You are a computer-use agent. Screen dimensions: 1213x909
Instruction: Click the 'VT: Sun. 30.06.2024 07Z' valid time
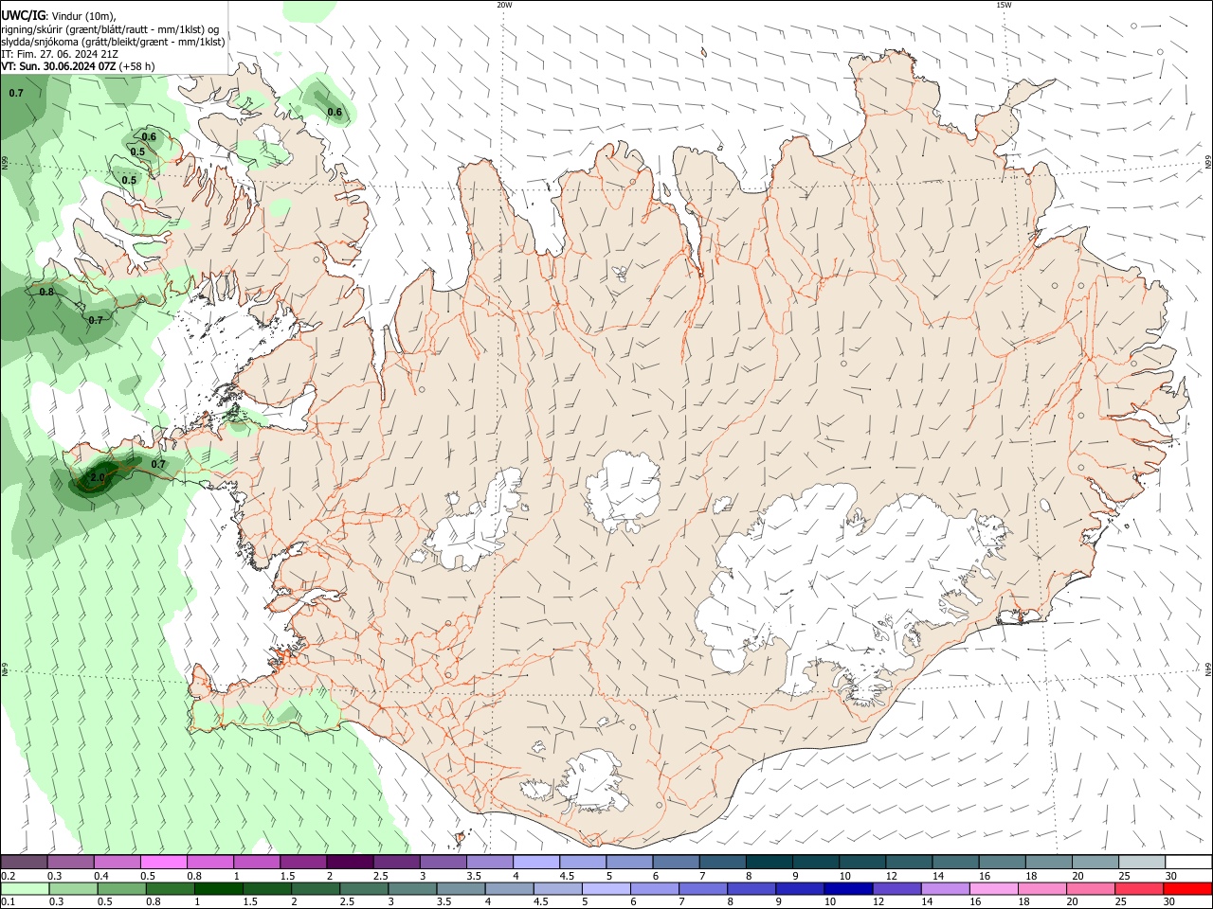pyautogui.click(x=59, y=66)
